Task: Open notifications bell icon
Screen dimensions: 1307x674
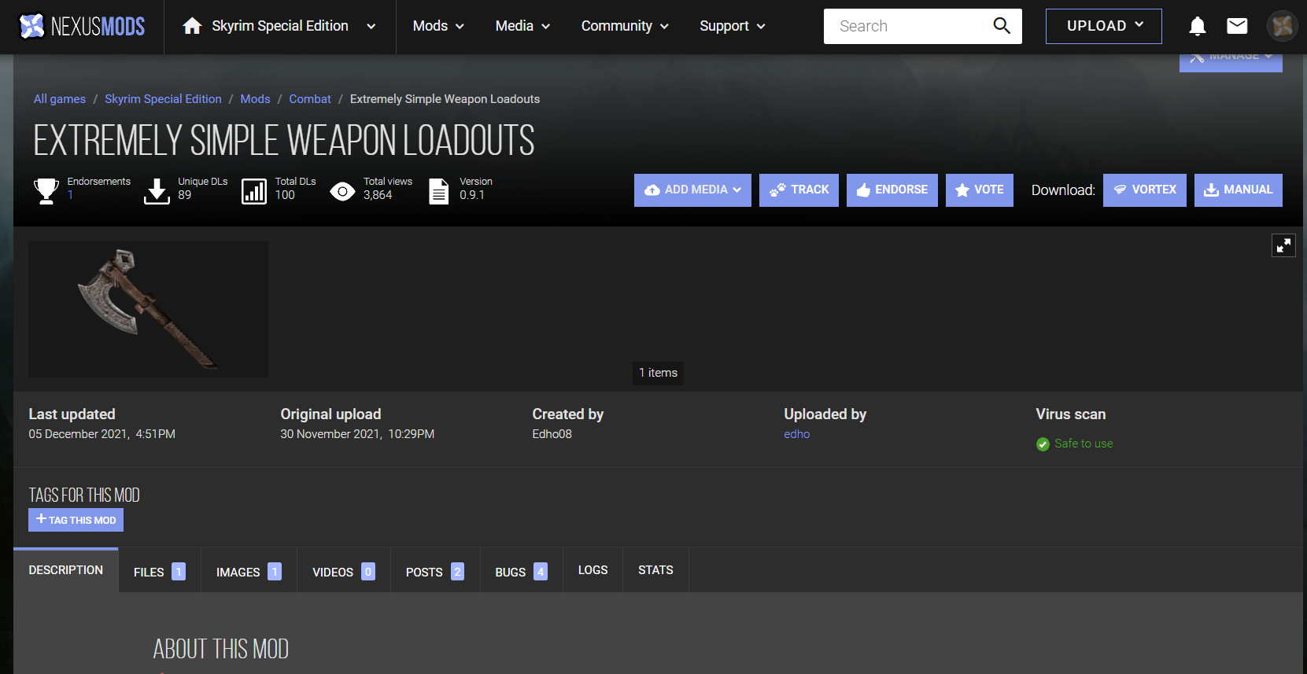Action: (x=1197, y=27)
